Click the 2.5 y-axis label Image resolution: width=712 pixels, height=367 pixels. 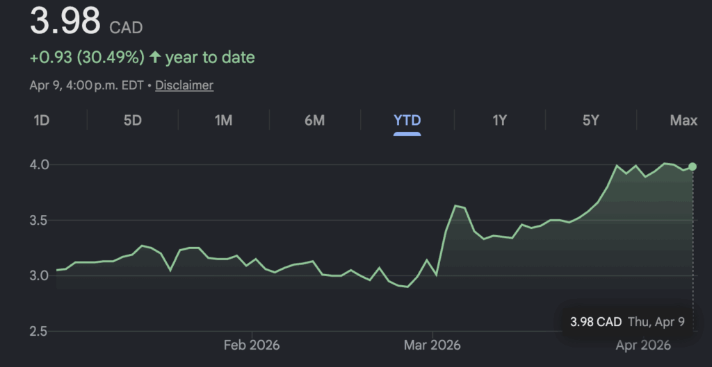pyautogui.click(x=38, y=331)
